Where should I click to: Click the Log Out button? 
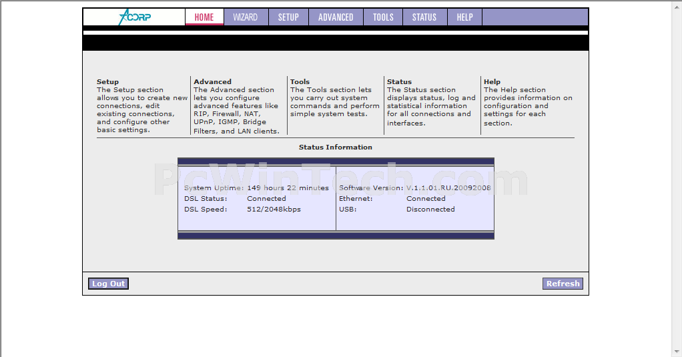(x=108, y=284)
